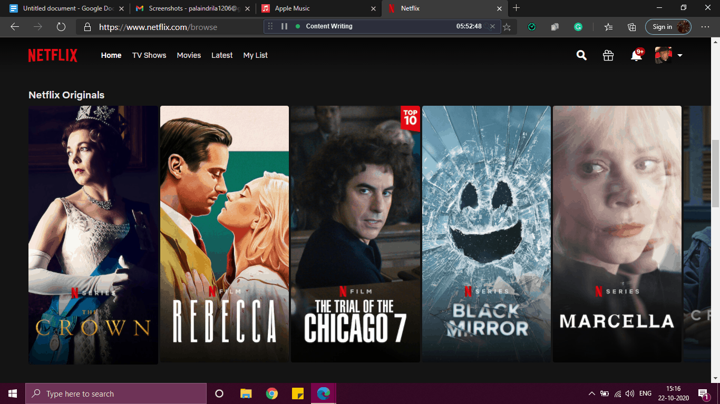
Task: View site info via the address bar padlock
Action: 87,27
